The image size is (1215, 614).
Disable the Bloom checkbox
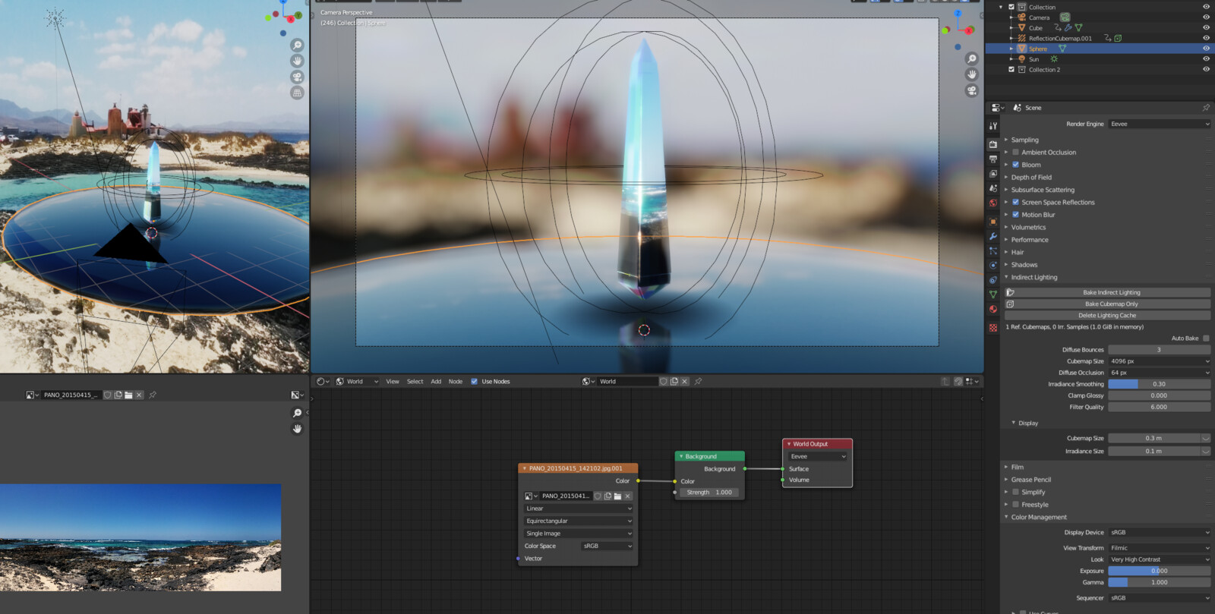click(1015, 165)
